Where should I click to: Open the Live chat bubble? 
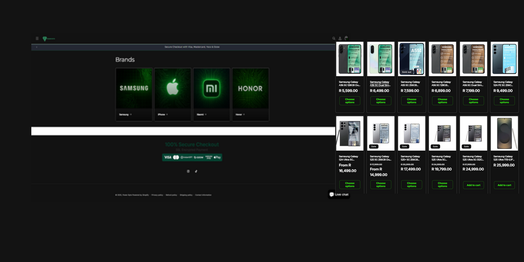tap(339, 195)
